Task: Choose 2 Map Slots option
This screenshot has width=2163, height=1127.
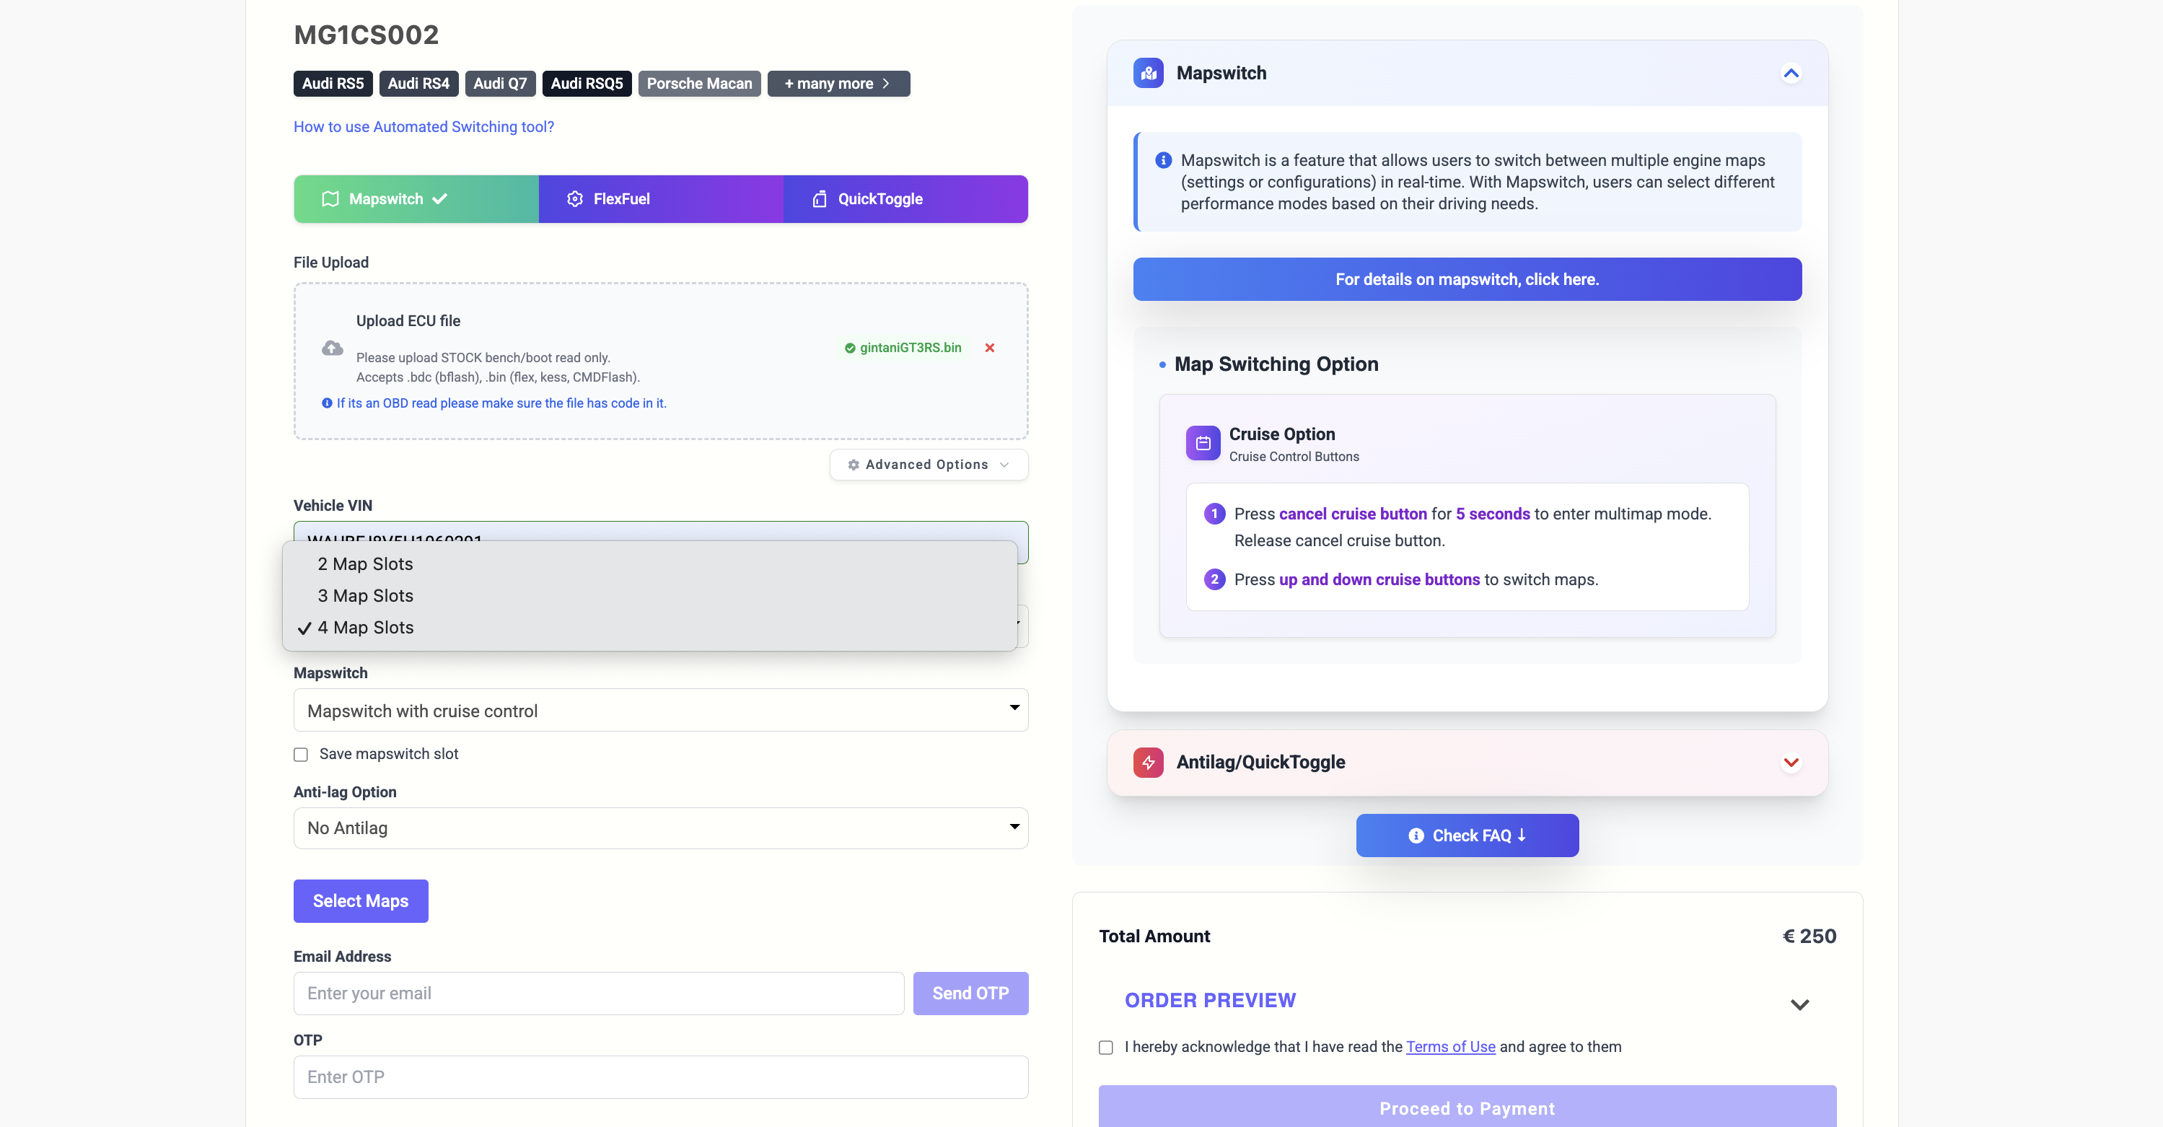Action: tap(365, 563)
